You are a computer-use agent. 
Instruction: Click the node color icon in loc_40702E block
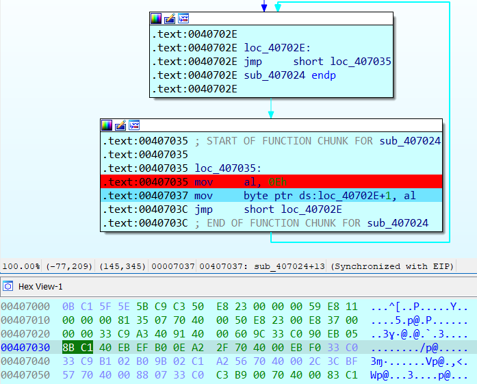156,18
